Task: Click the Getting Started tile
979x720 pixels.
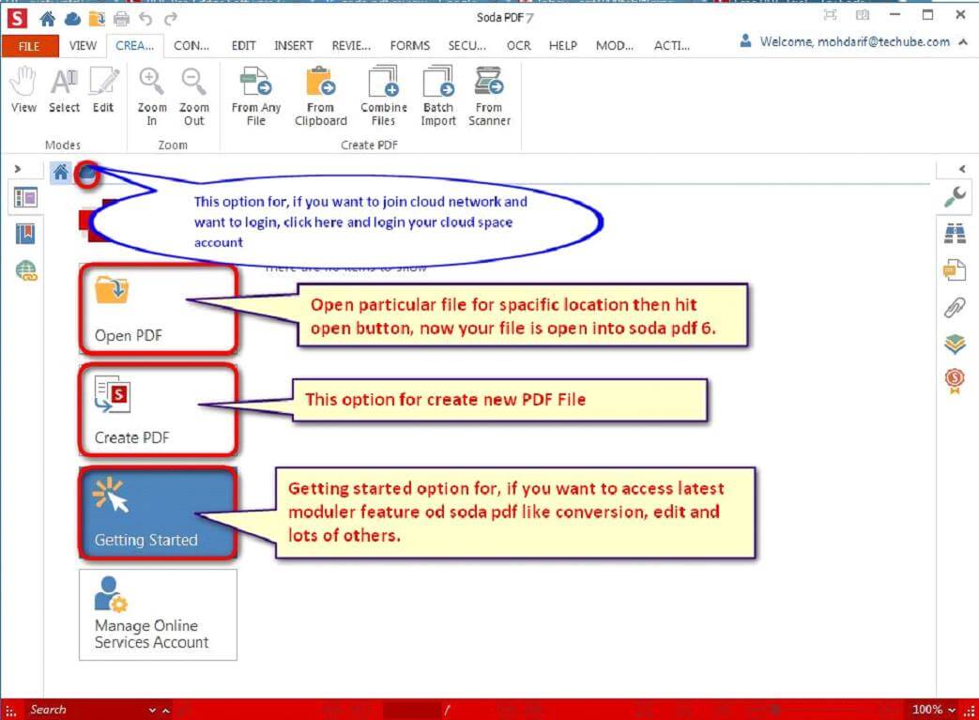Action: [x=158, y=513]
